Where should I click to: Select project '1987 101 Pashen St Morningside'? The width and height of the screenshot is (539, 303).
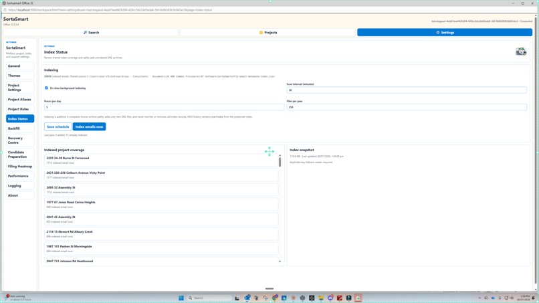161,249
